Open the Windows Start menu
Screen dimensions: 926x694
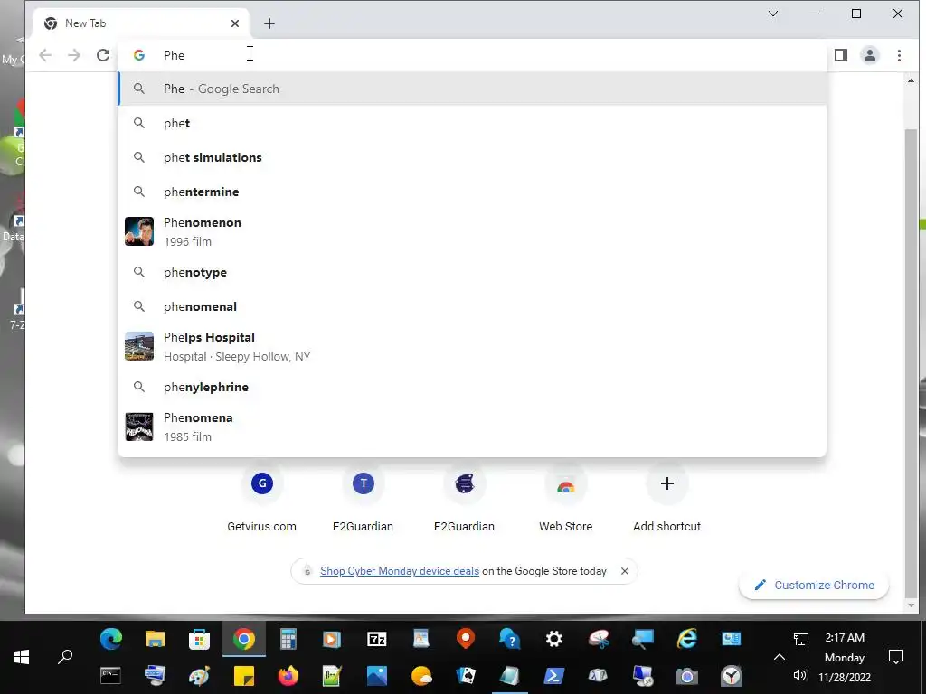pos(22,657)
